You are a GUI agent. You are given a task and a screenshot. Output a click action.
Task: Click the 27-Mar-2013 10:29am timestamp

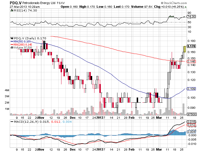click(25, 7)
